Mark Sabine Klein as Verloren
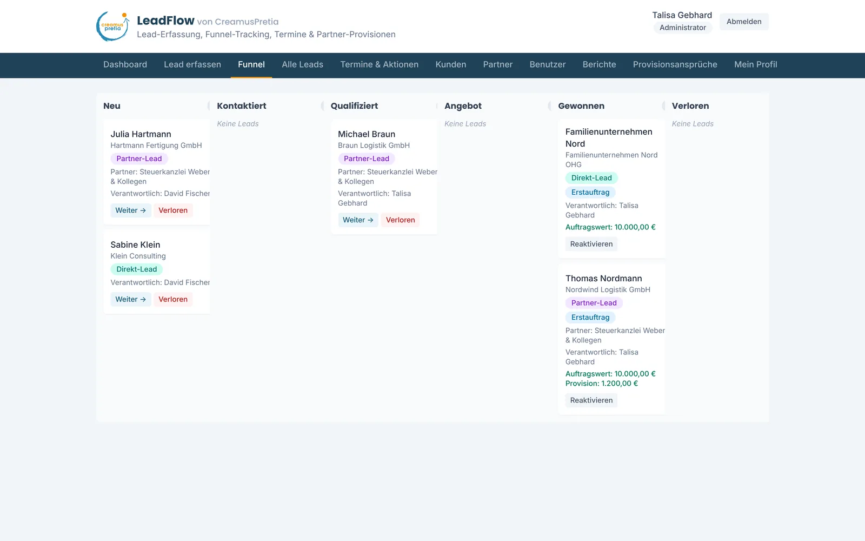865x541 pixels. point(173,299)
